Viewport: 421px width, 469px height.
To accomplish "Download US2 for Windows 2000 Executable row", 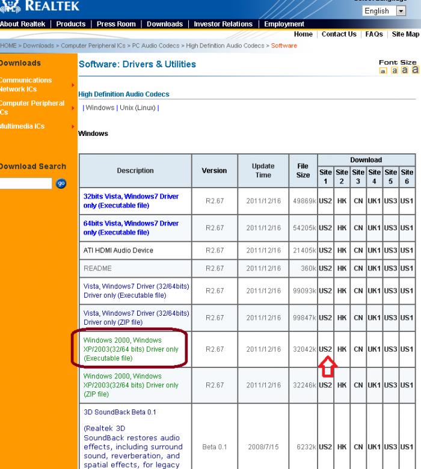I will (325, 349).
